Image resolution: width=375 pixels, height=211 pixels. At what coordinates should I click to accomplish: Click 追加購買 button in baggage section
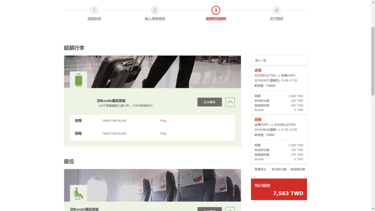tap(209, 102)
